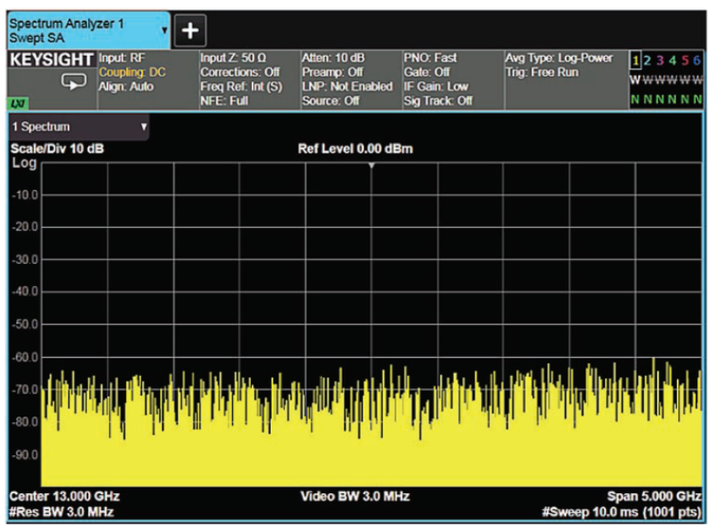Edit the Ref Level 0.00 dBm value
This screenshot has height=529, width=715.
click(x=355, y=150)
